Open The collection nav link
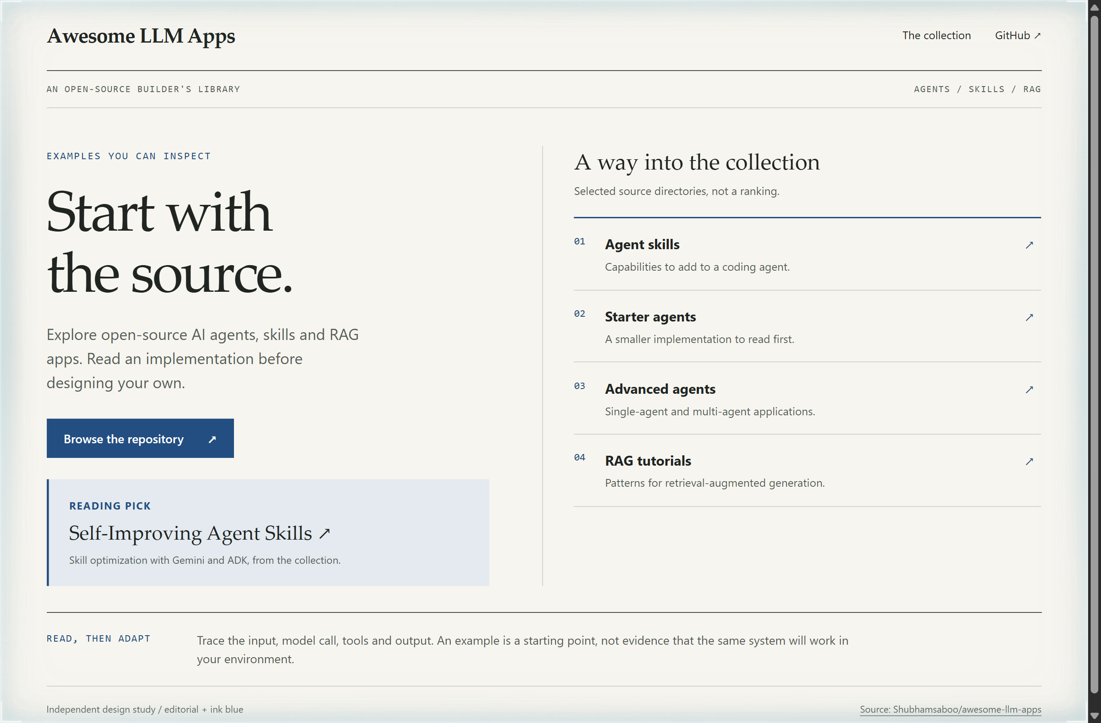1101x723 pixels. pos(936,36)
